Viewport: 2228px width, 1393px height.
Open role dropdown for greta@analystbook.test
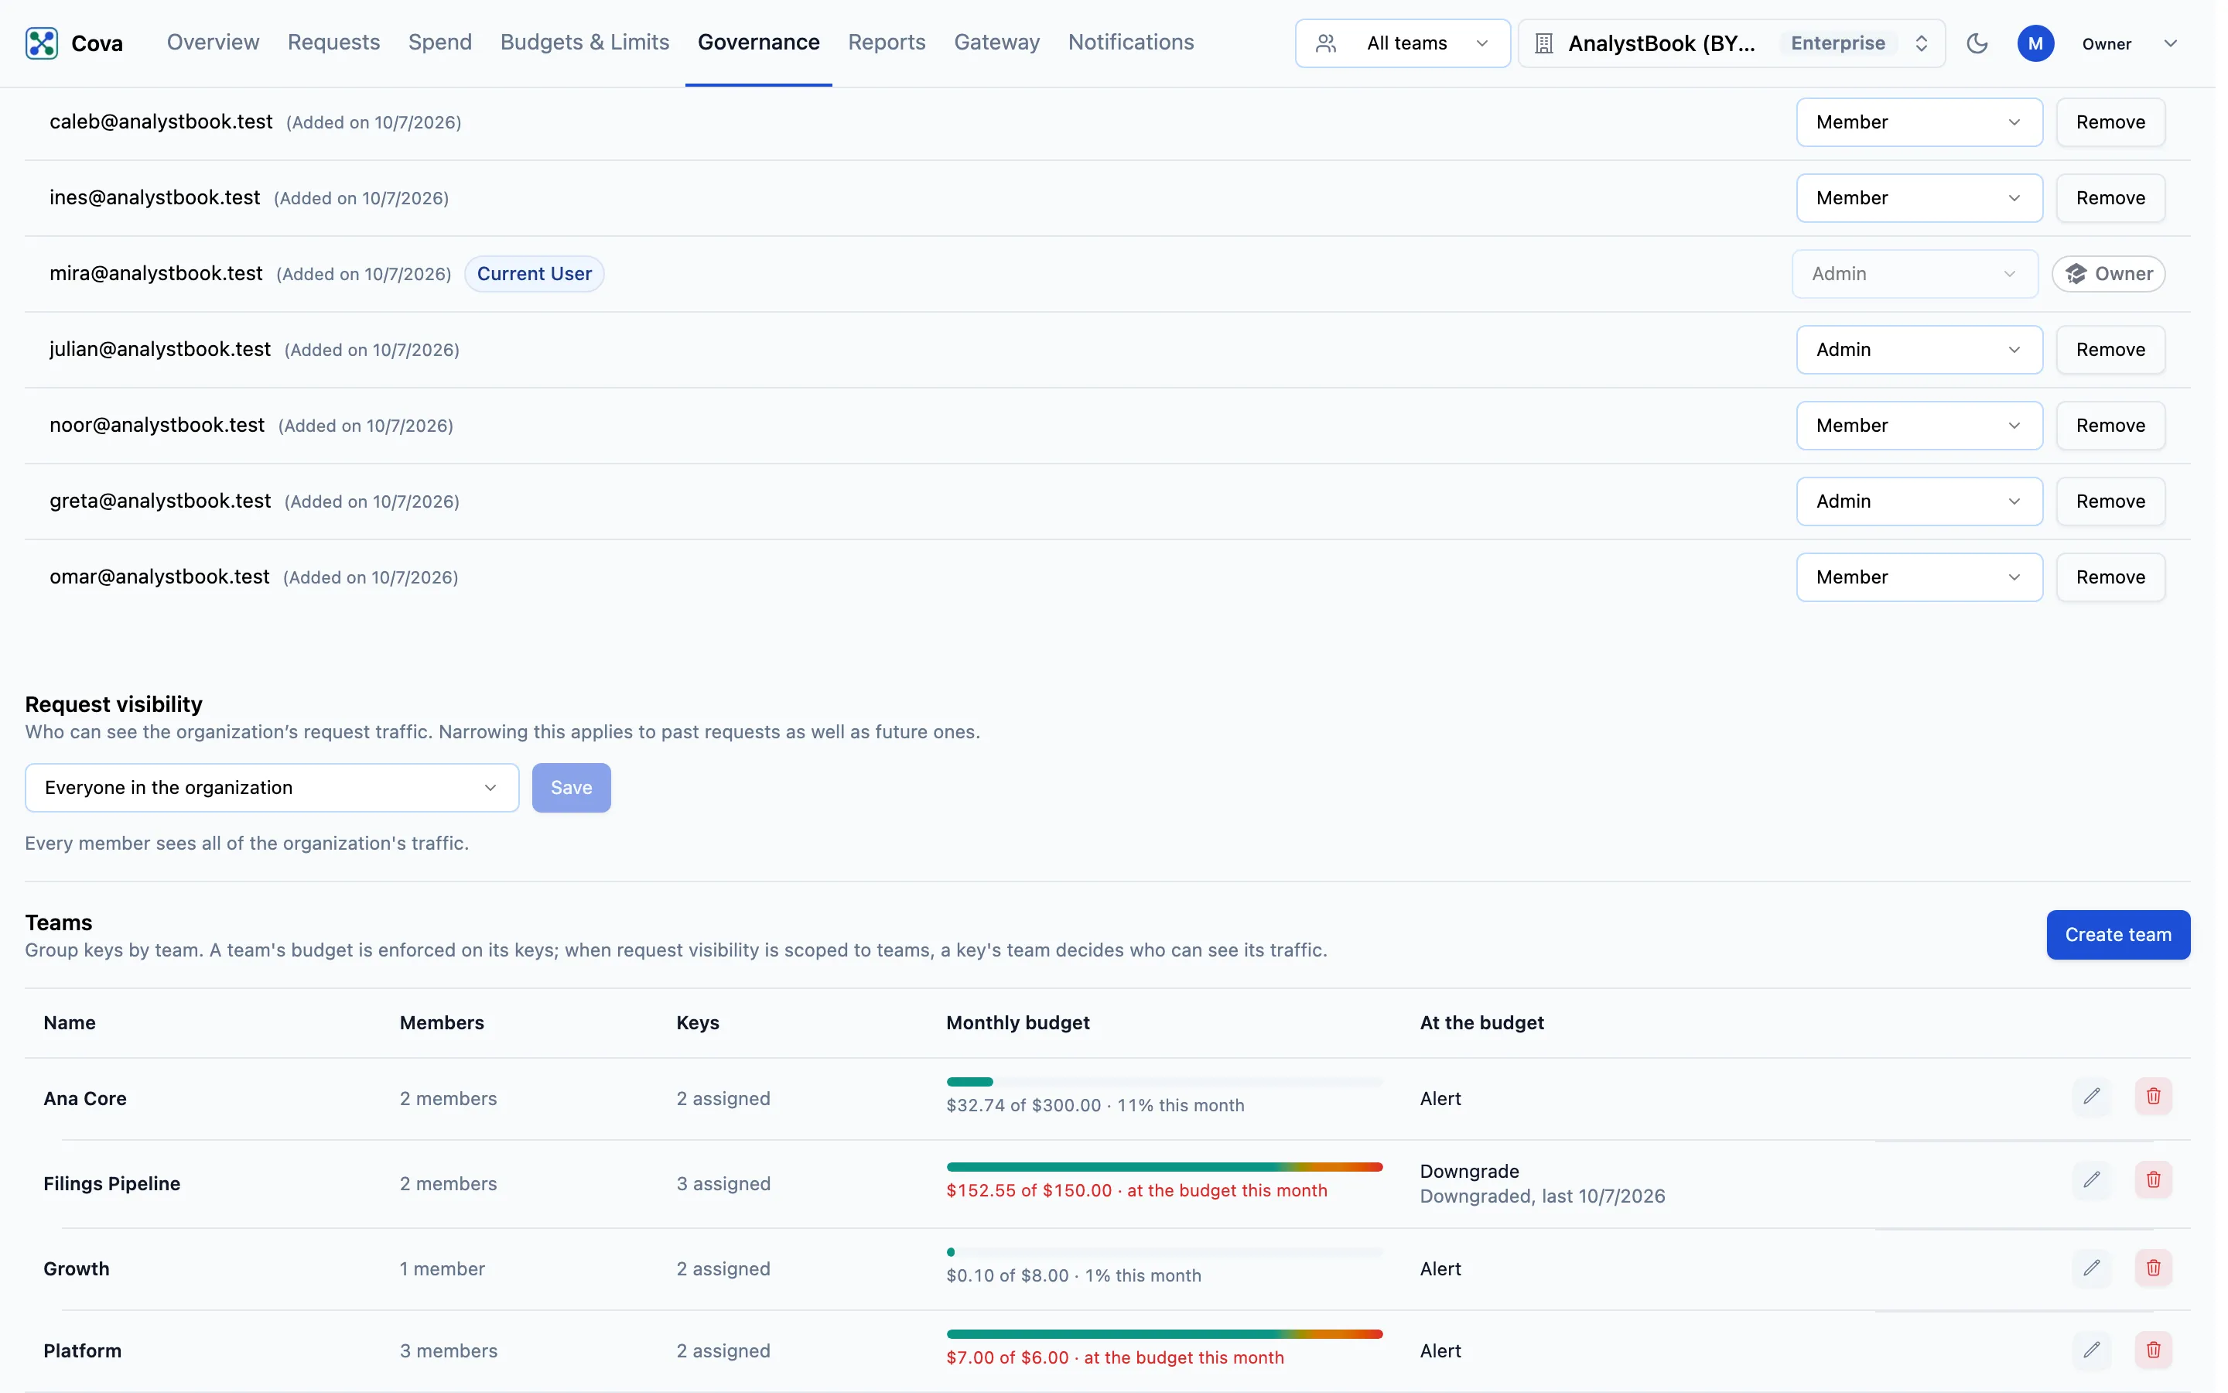(x=1919, y=501)
